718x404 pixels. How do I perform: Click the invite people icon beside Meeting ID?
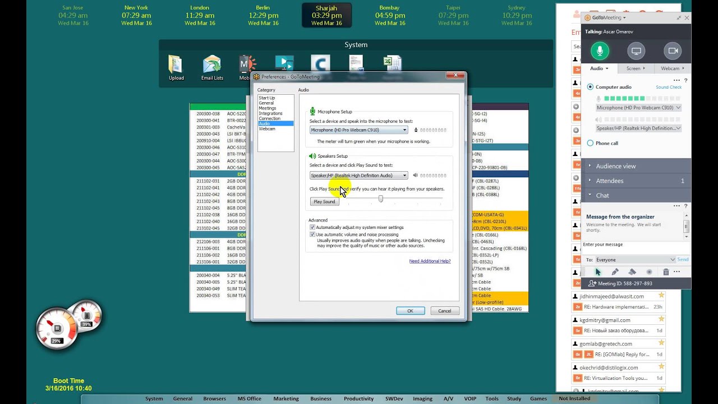coord(591,283)
